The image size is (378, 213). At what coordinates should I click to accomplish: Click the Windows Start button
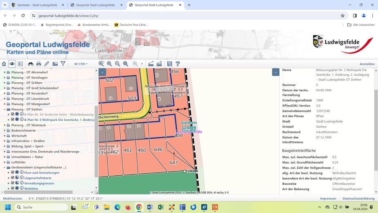[x=8, y=207]
